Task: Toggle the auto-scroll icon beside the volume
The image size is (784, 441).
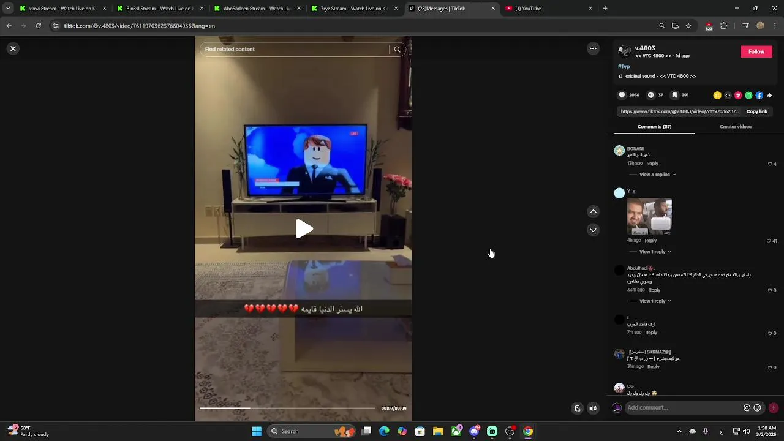Action: tap(577, 409)
